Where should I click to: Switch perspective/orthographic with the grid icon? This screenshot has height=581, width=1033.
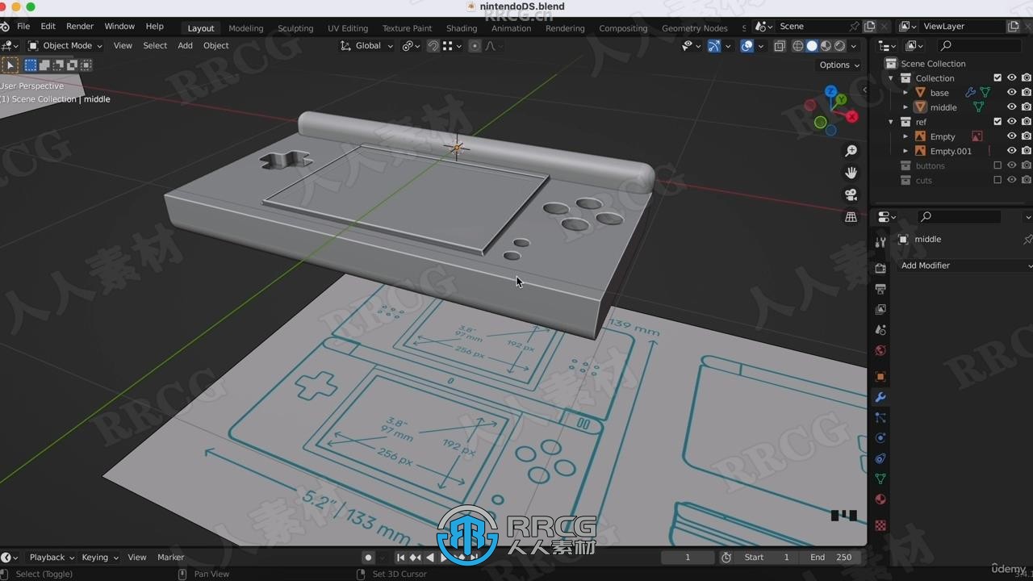(851, 217)
